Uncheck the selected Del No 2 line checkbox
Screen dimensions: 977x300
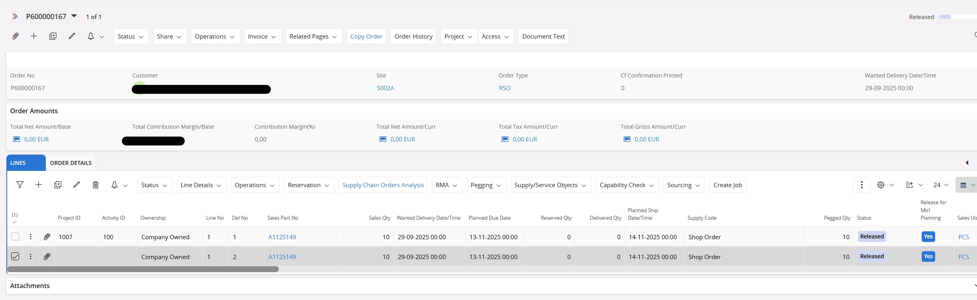(15, 257)
